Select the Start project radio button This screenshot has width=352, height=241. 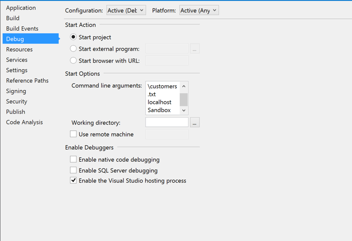73,37
